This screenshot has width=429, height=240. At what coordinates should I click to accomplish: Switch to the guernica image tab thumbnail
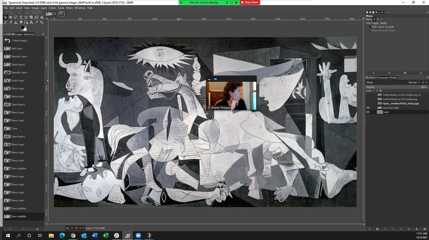(49, 14)
